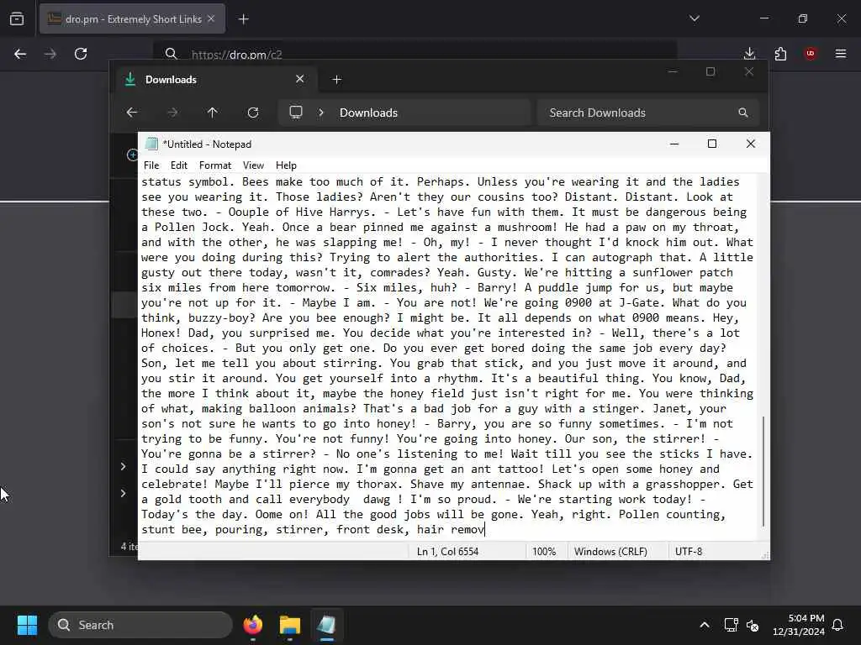Open the Notepad Edit menu
The image size is (861, 645).
pyautogui.click(x=179, y=165)
